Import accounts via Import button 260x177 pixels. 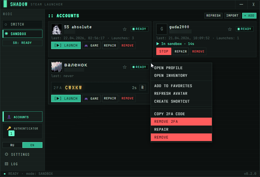click(x=232, y=16)
